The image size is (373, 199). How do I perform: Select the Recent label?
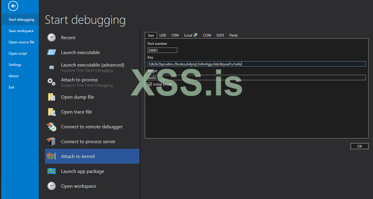click(x=68, y=38)
